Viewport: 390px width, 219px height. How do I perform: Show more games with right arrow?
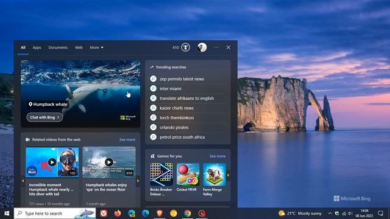click(x=228, y=175)
